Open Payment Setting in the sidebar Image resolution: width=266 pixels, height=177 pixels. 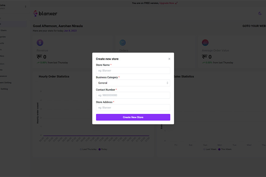(x=5, y=83)
